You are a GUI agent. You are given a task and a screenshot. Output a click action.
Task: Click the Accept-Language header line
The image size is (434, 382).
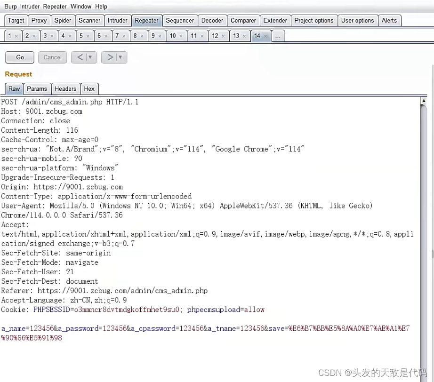click(64, 300)
